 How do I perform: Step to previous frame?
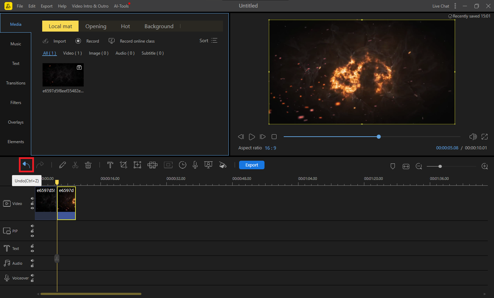tap(241, 137)
